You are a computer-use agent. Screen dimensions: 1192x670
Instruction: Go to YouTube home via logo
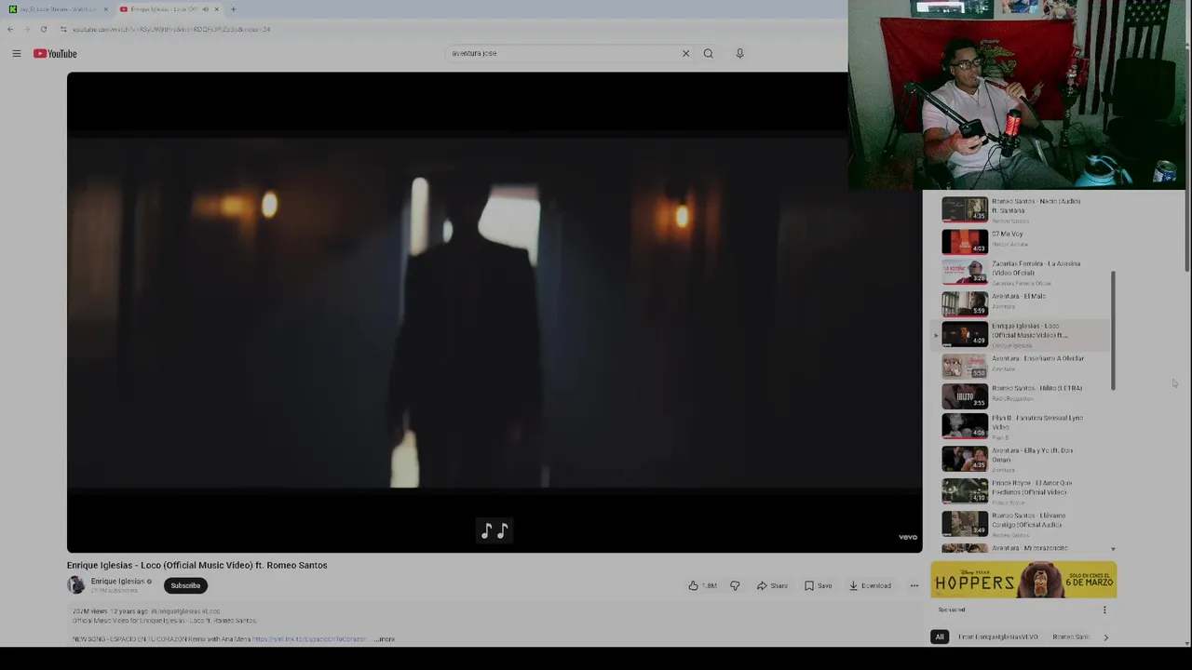coord(56,54)
